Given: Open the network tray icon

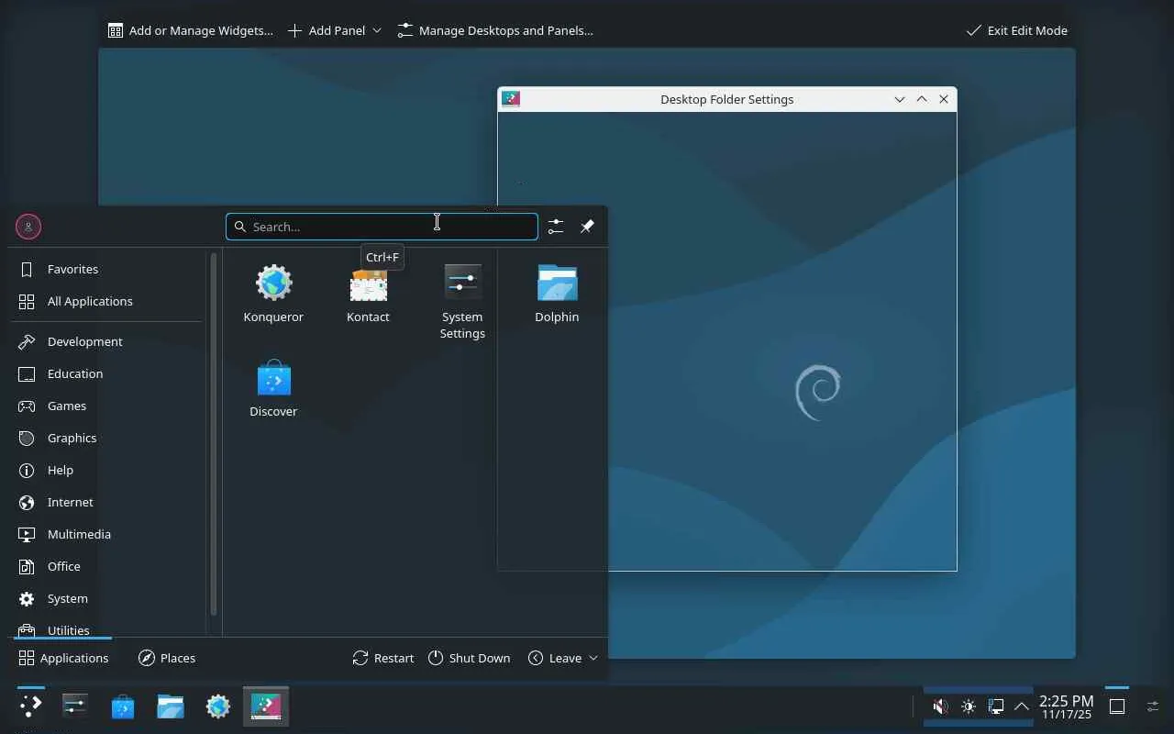Looking at the screenshot, I should 995,706.
